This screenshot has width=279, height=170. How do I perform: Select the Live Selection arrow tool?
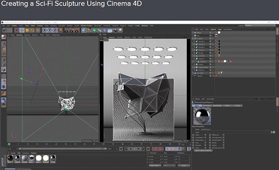click(17, 30)
